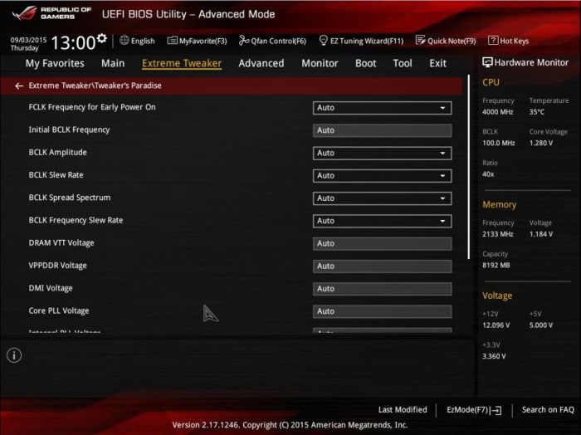Click Search on FAQ link
Screen dimensions: 581x435
point(548,410)
